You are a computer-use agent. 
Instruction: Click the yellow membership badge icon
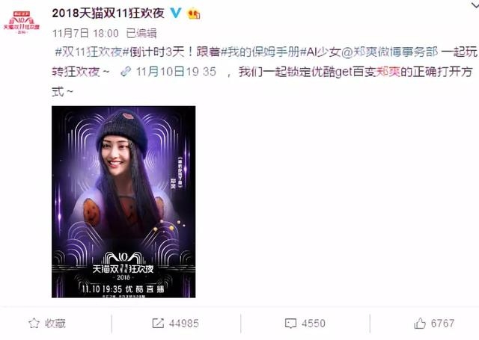[194, 13]
